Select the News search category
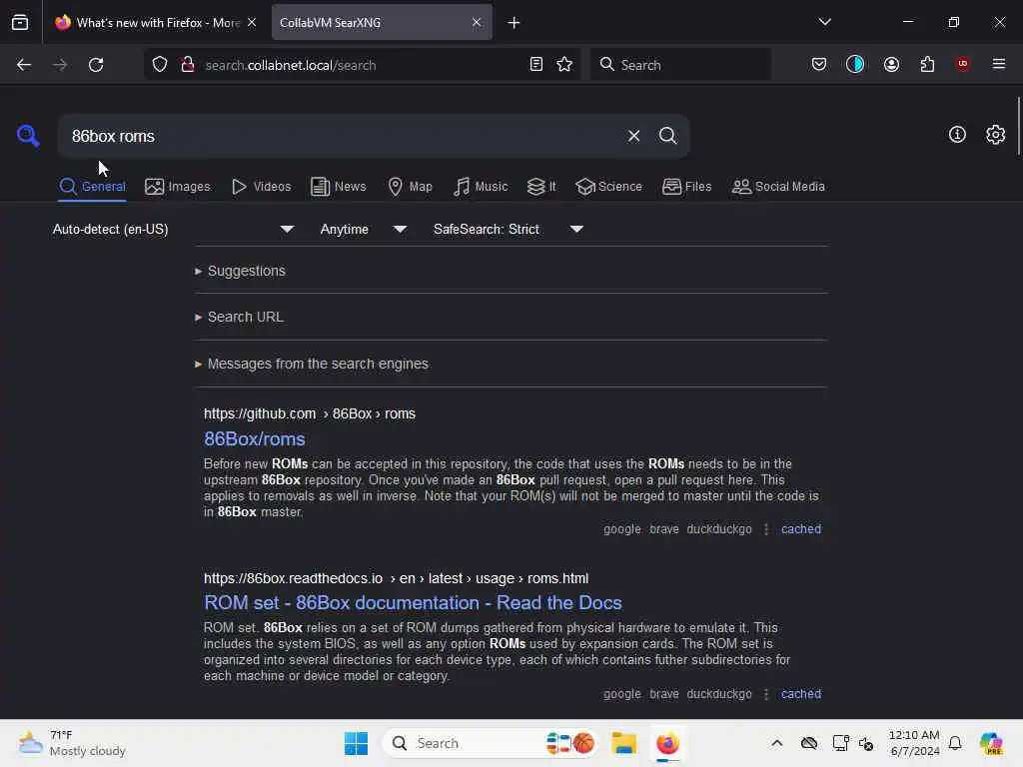The height and width of the screenshot is (767, 1023). click(339, 187)
